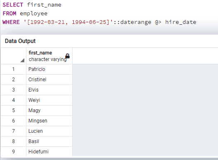Click the cell containing Basil
This screenshot has height=160, width=218.
click(x=49, y=141)
